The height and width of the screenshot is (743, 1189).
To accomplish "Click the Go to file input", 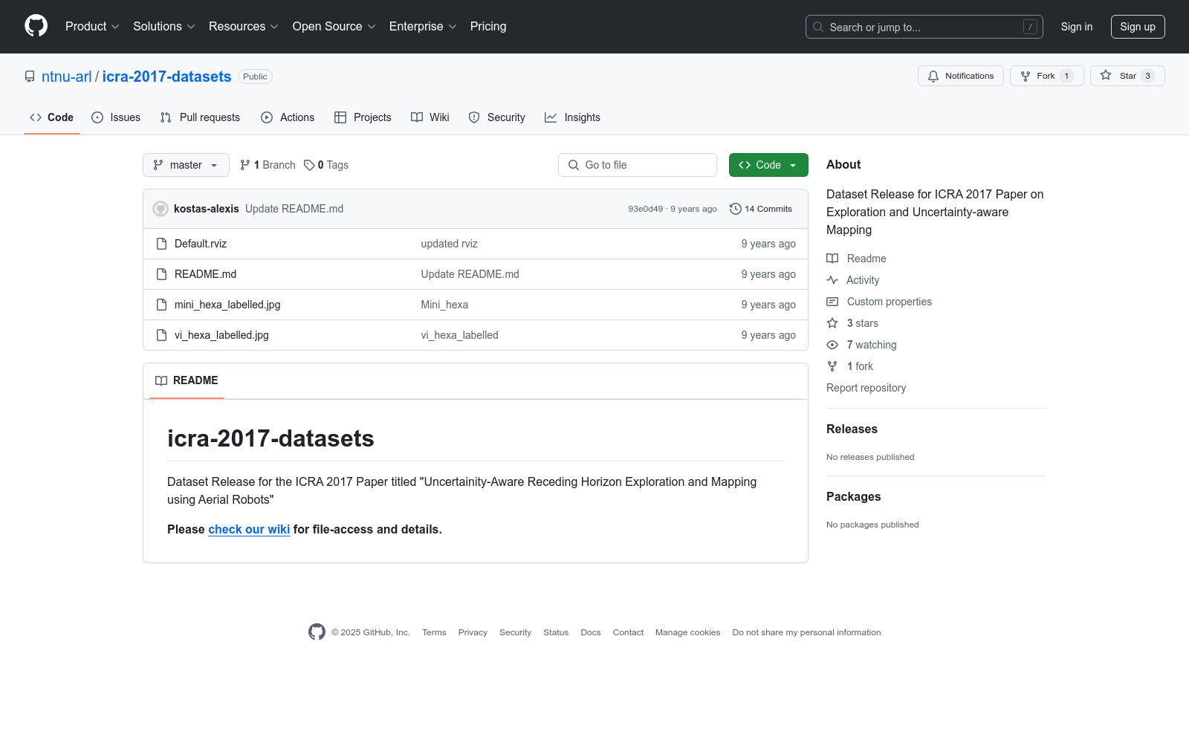I will pyautogui.click(x=638, y=165).
